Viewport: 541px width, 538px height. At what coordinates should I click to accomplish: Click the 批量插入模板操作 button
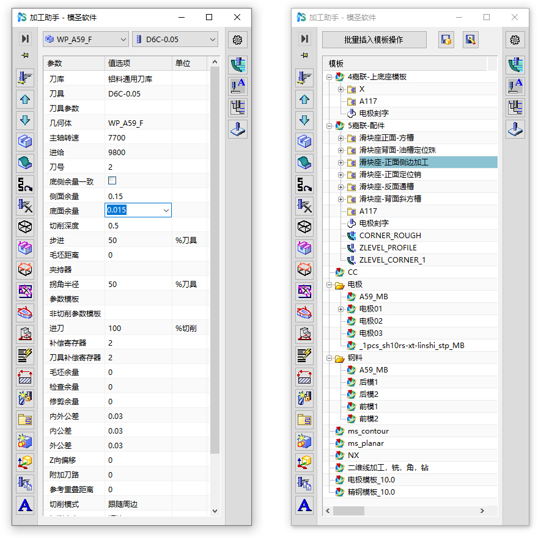(x=374, y=40)
